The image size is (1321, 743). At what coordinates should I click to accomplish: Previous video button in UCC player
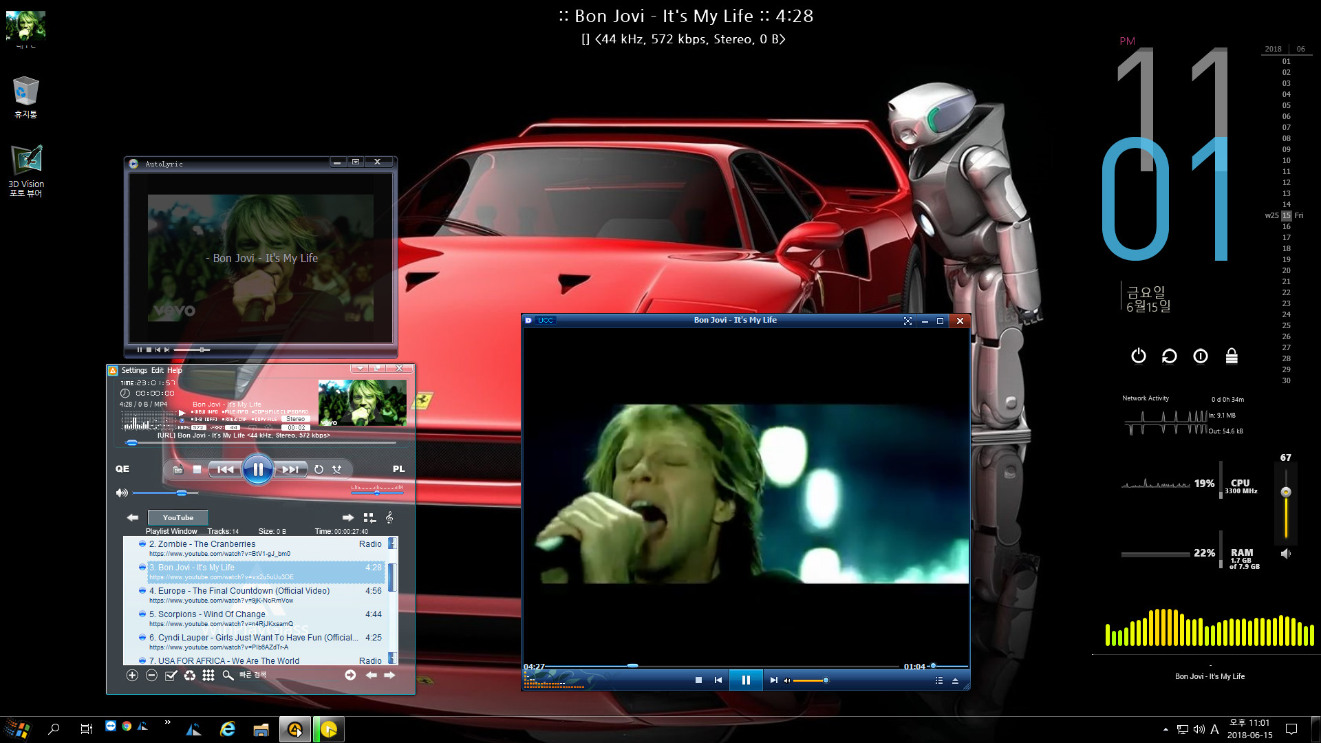[x=718, y=680]
